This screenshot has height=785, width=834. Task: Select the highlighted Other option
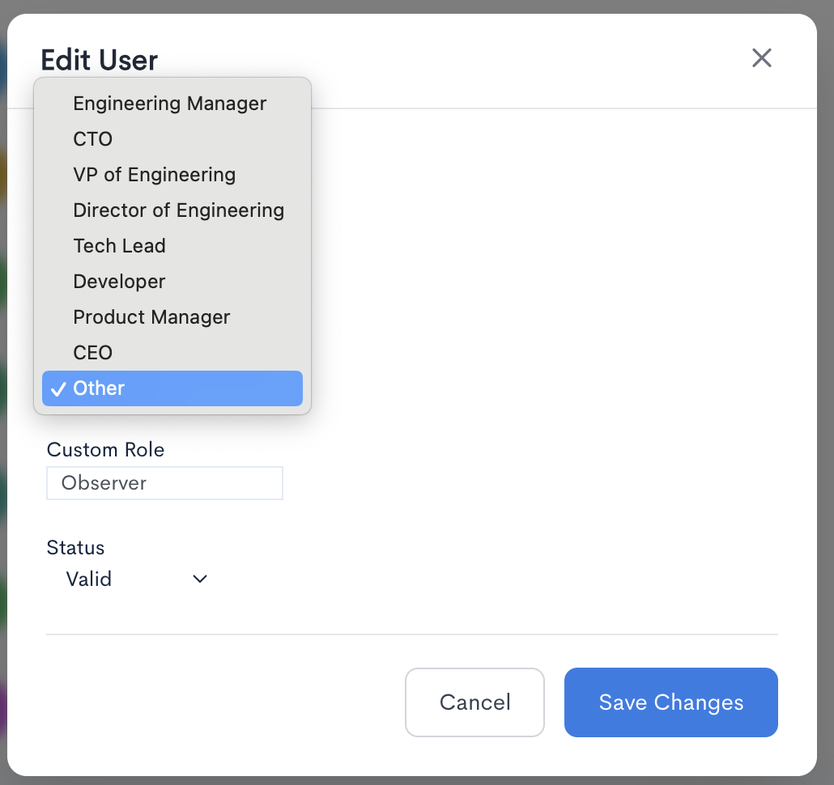point(172,388)
